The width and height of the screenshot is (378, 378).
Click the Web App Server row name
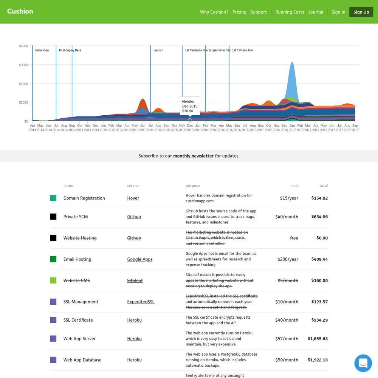[79, 339]
